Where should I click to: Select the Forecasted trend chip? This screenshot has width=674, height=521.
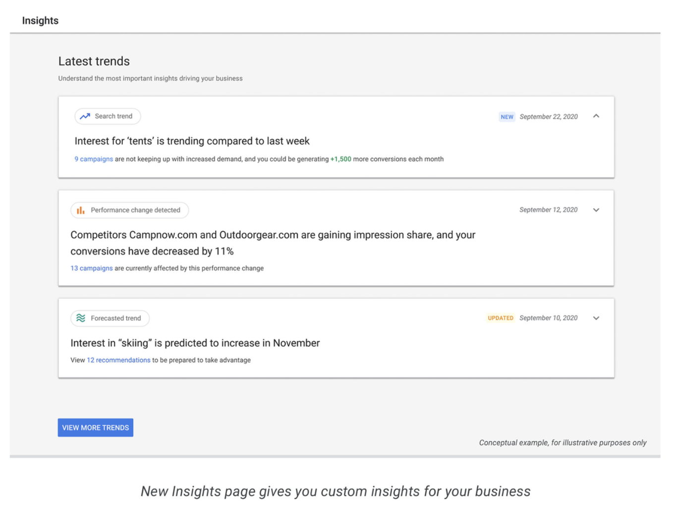[x=110, y=318]
